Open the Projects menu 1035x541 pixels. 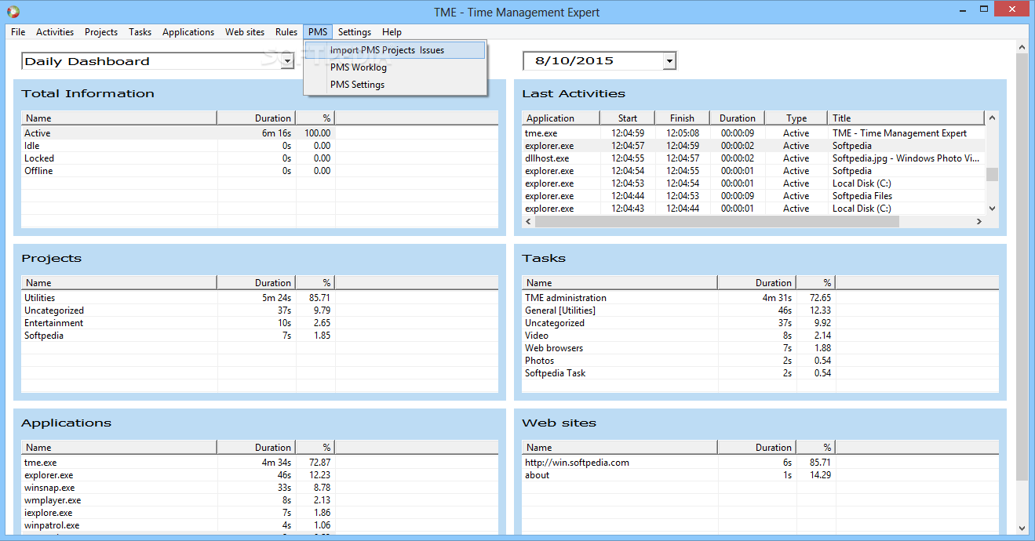point(101,32)
